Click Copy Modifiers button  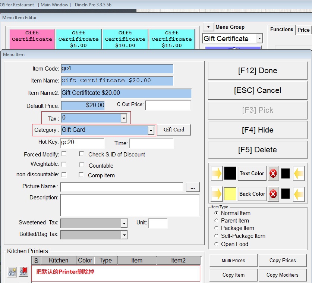click(283, 275)
